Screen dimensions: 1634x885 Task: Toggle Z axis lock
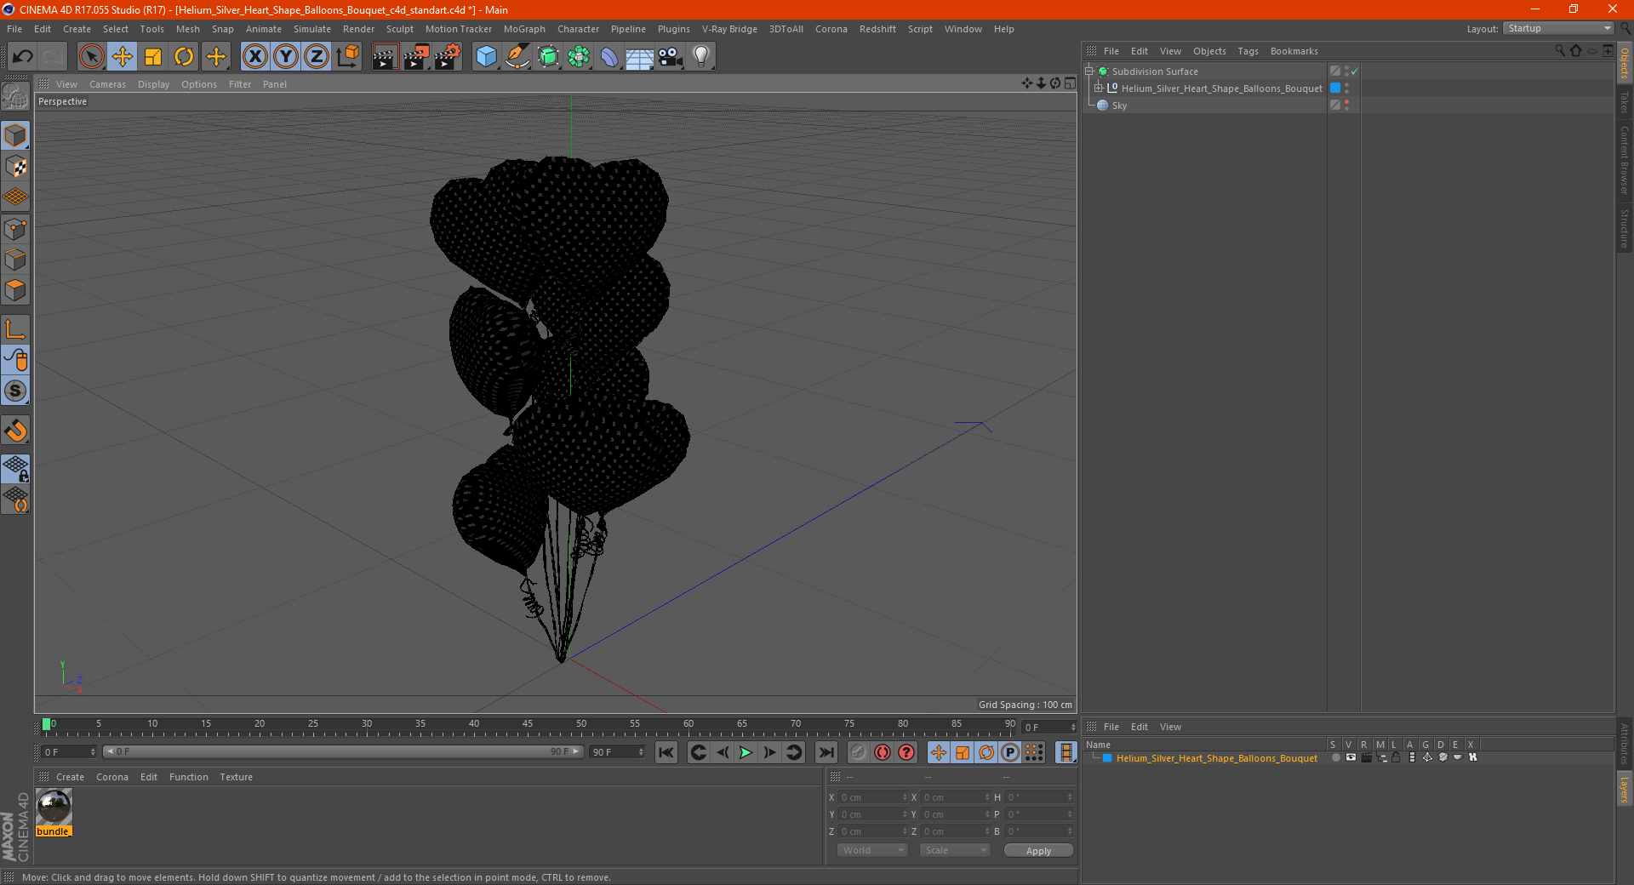point(317,57)
